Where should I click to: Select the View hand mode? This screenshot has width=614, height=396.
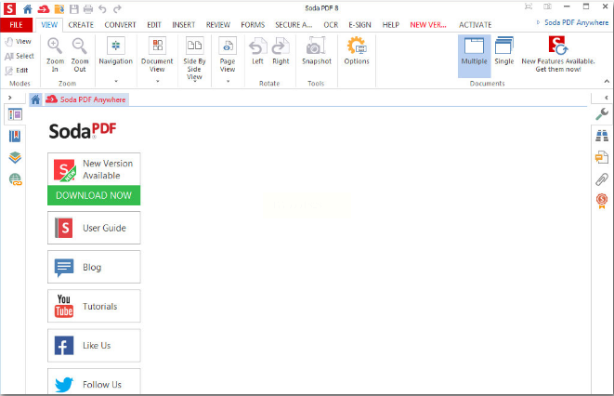tap(18, 42)
